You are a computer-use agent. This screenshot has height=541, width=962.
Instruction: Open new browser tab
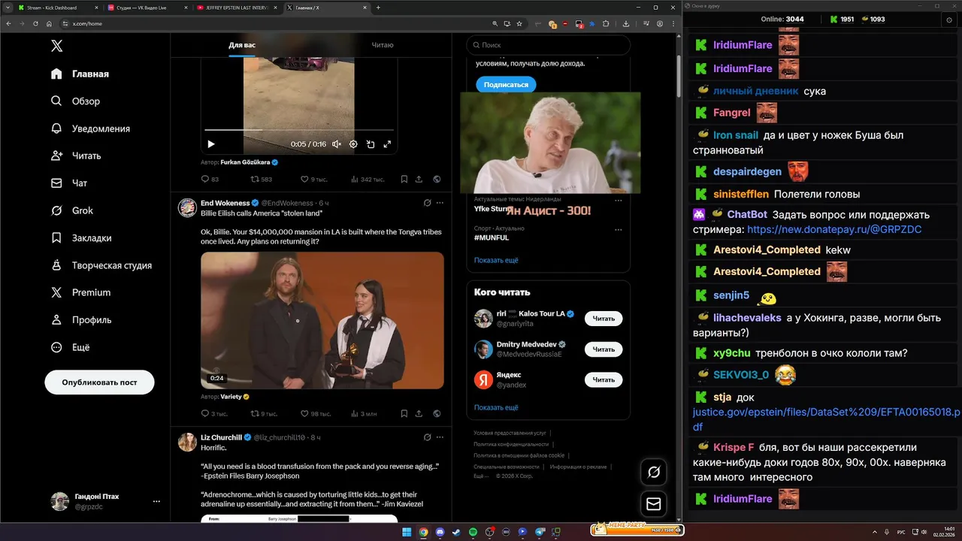[378, 8]
